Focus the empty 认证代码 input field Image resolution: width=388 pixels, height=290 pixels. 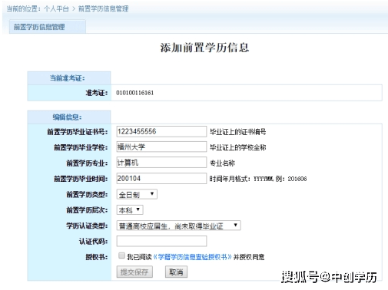[x=161, y=241]
